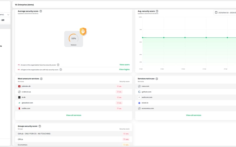Click the jobindex.dk service icon
The height and width of the screenshot is (147, 236).
point(19,86)
